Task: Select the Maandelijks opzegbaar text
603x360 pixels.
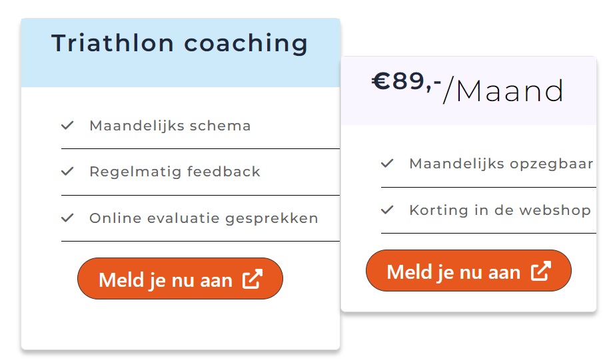Action: 501,164
